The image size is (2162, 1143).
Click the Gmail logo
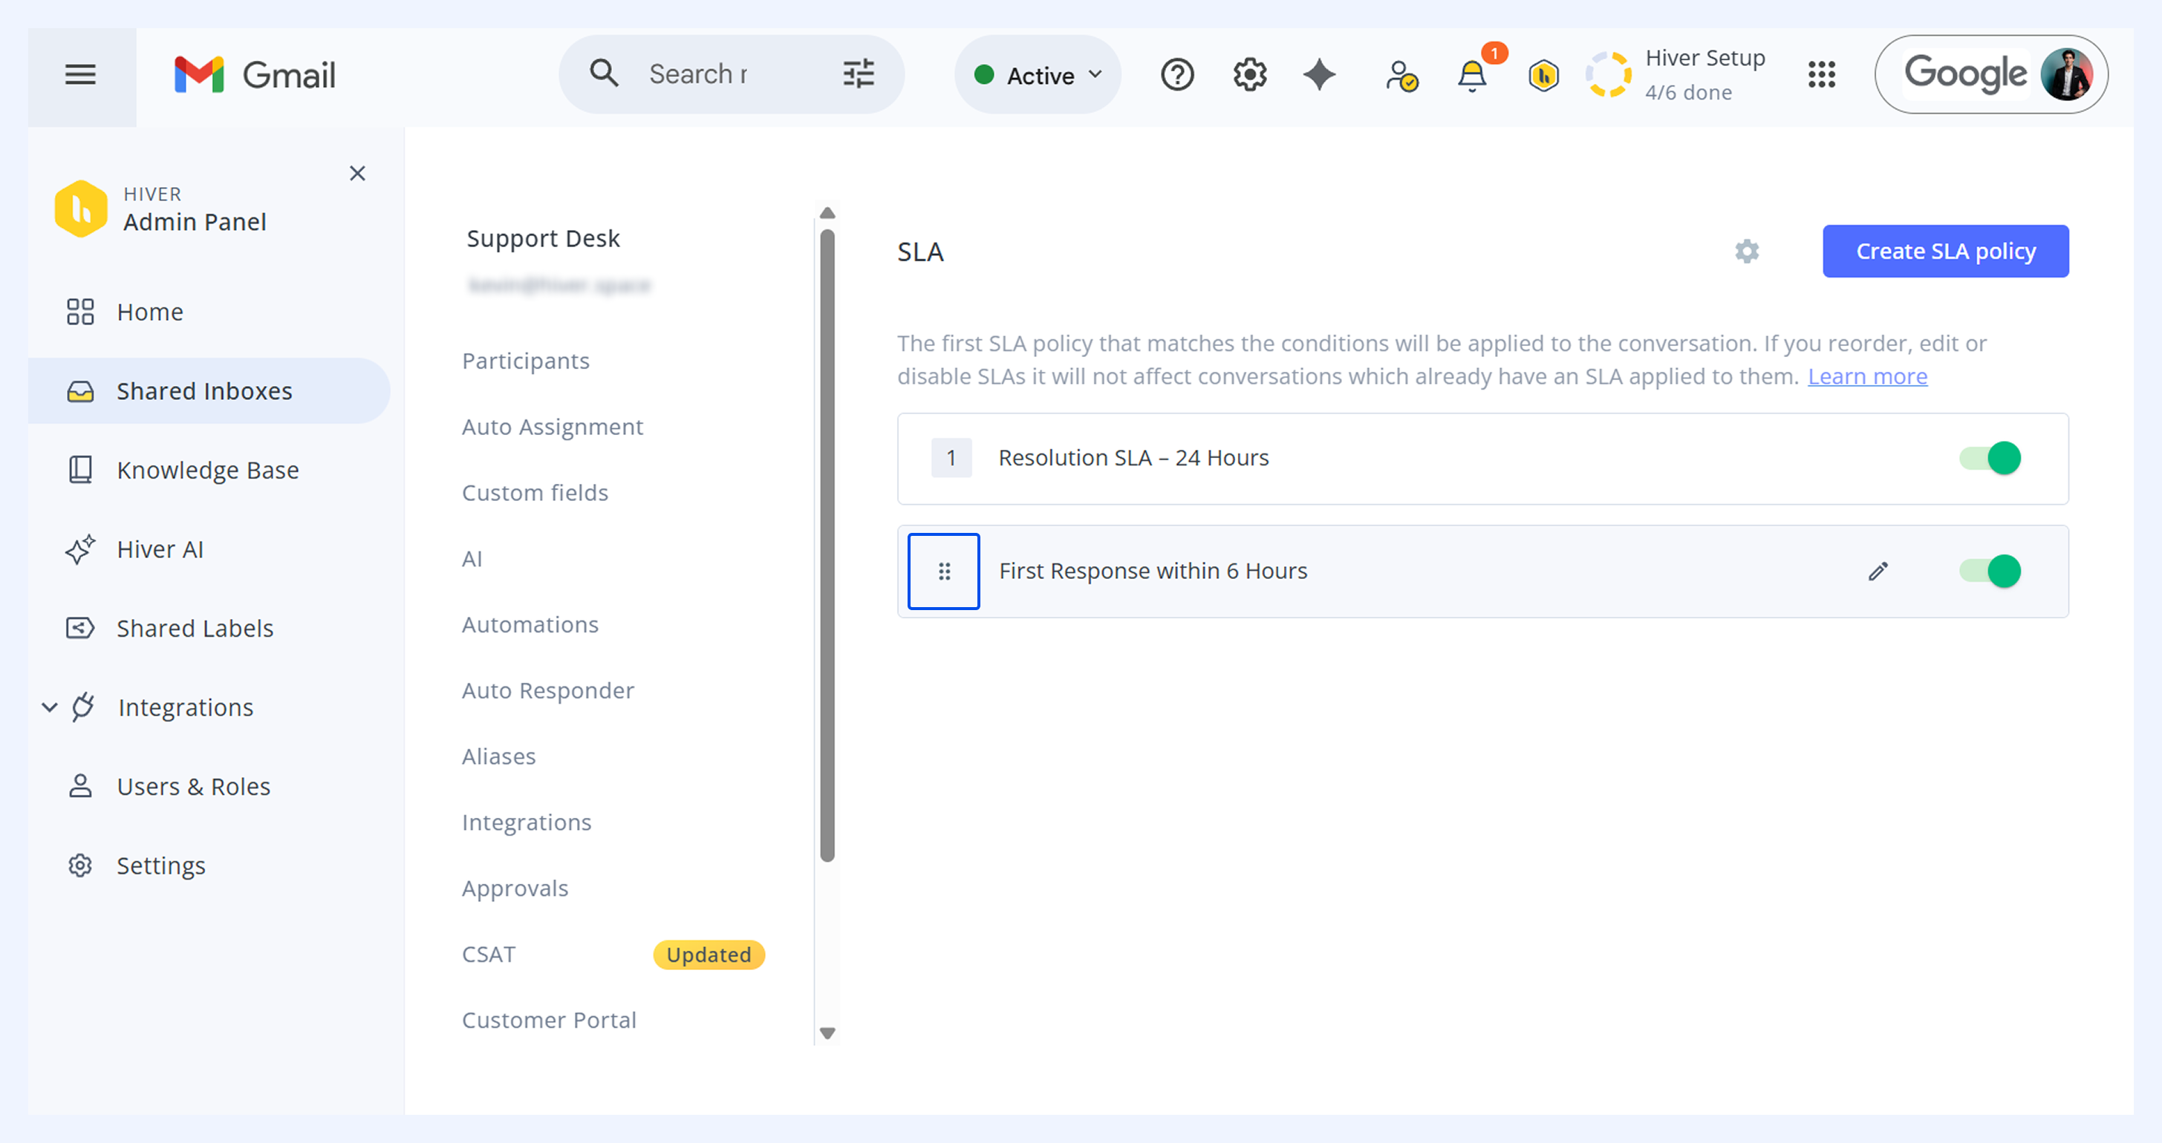coord(254,75)
